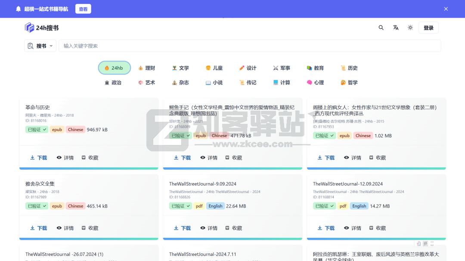
Task: Click the 输入关键字搜索 search field
Action: tap(250, 46)
